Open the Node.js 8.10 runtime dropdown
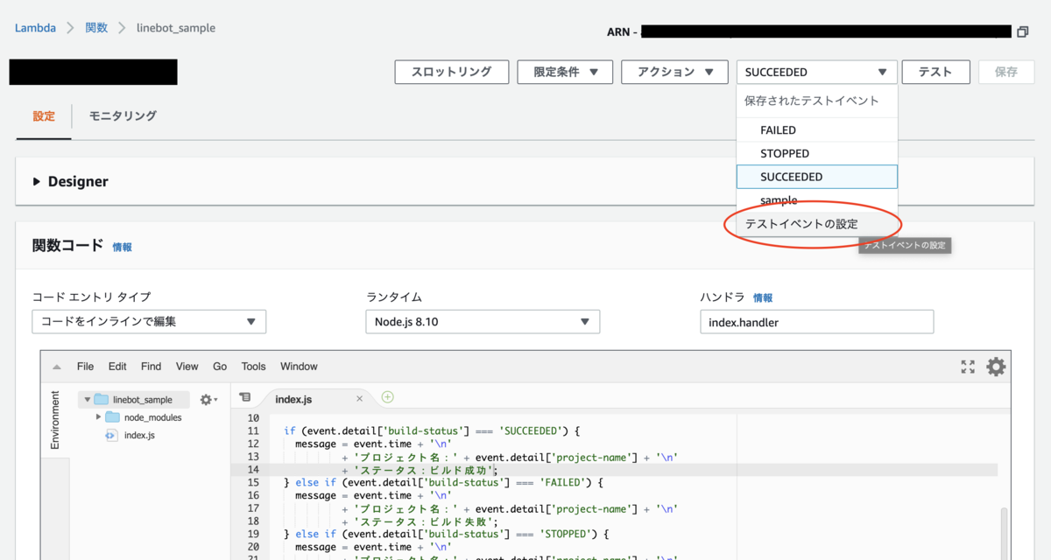 pyautogui.click(x=483, y=321)
